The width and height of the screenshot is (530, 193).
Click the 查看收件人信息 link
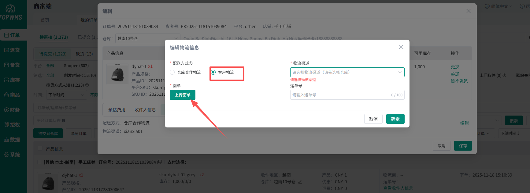pyautogui.click(x=398, y=188)
